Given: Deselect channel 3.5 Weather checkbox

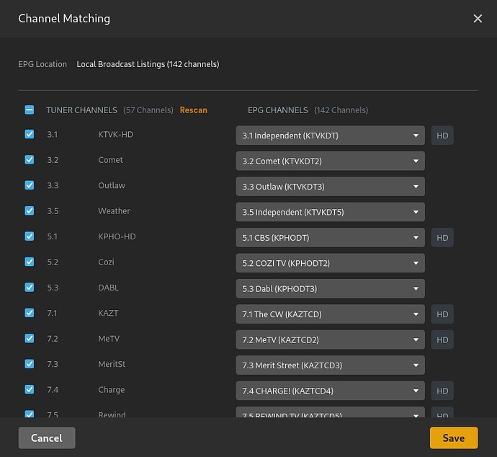Looking at the screenshot, I should coord(30,211).
